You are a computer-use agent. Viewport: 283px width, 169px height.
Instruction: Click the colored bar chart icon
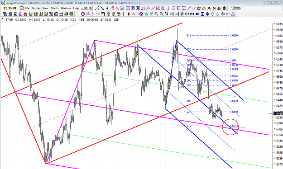30,14
